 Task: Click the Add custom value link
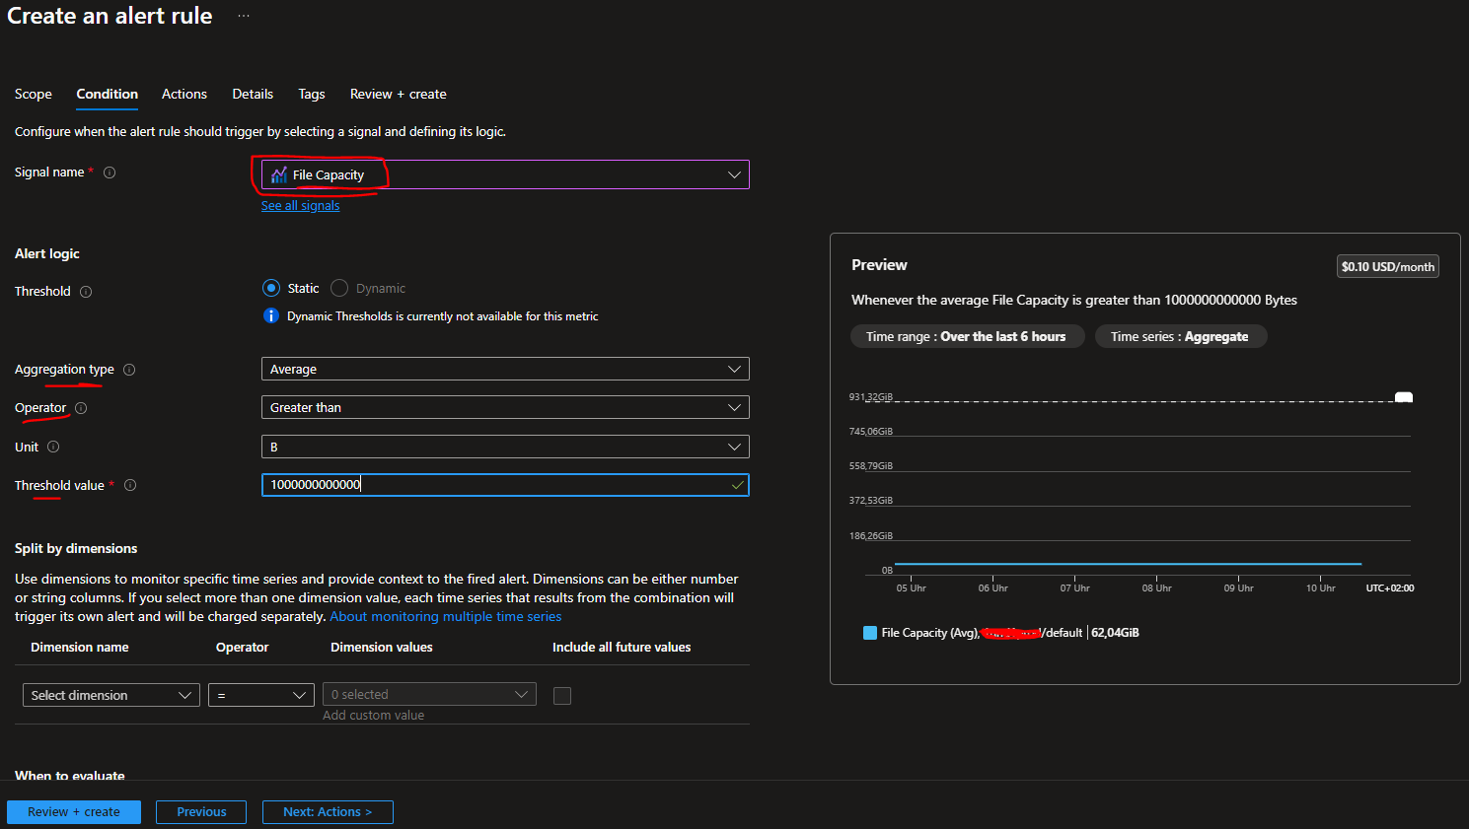coord(374,716)
